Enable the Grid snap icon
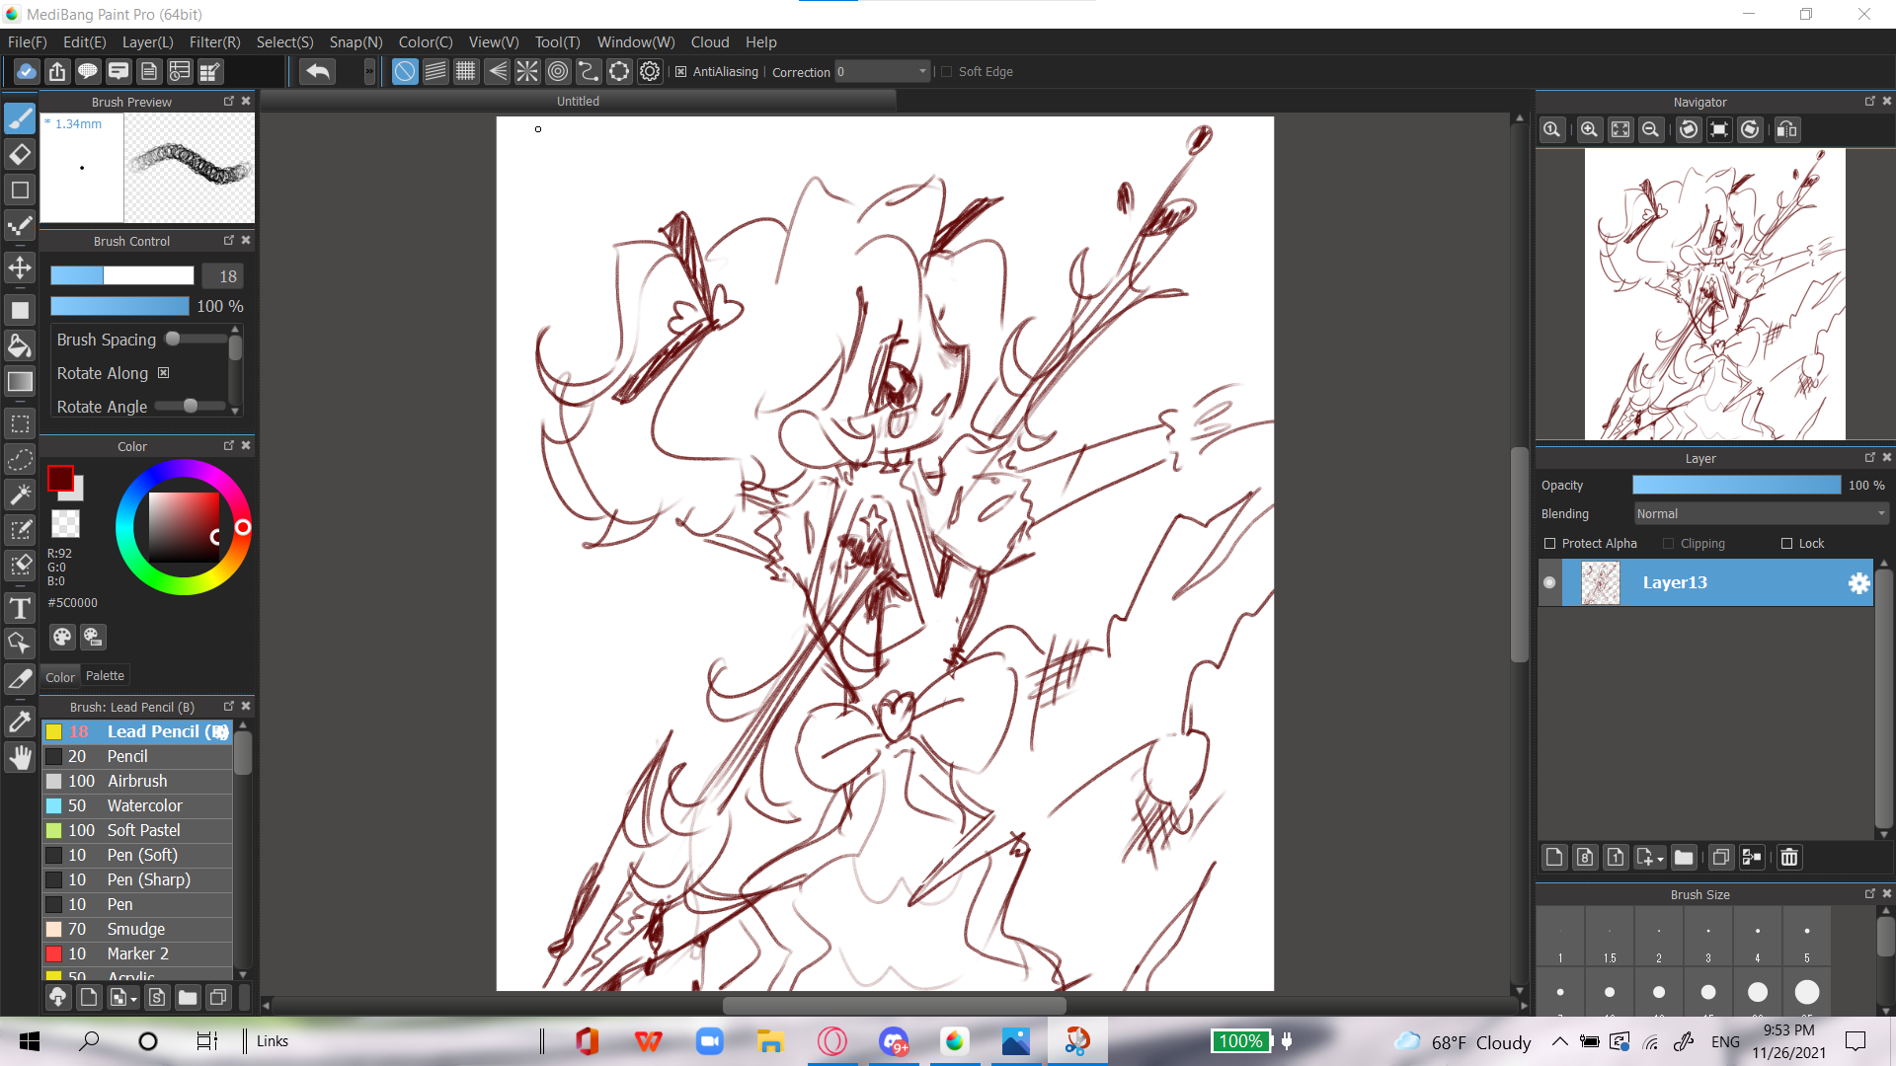Screen dimensions: 1896x1066 [x=466, y=71]
